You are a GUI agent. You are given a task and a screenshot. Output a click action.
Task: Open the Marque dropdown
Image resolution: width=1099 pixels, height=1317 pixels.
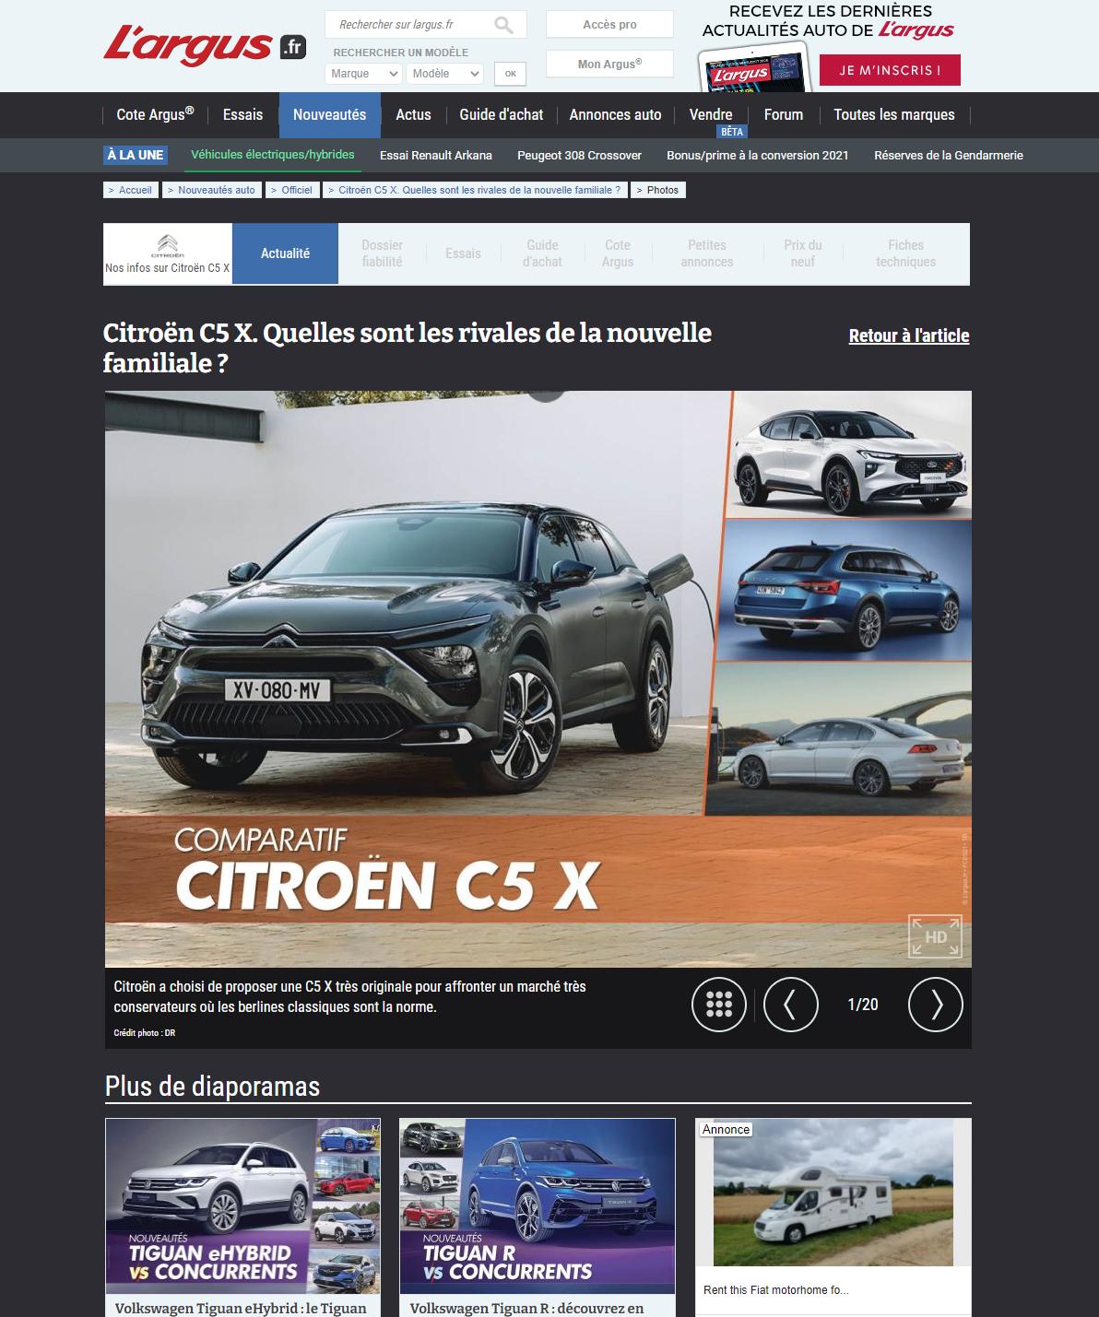(x=363, y=74)
